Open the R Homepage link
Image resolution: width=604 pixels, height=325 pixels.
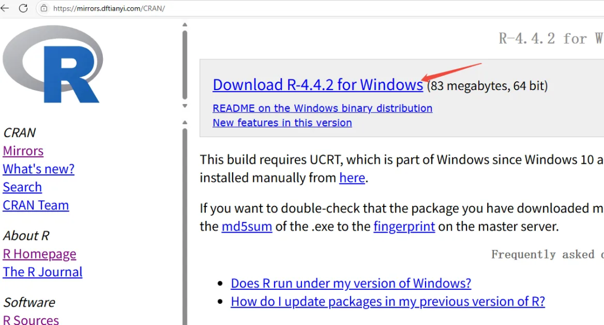[39, 254]
